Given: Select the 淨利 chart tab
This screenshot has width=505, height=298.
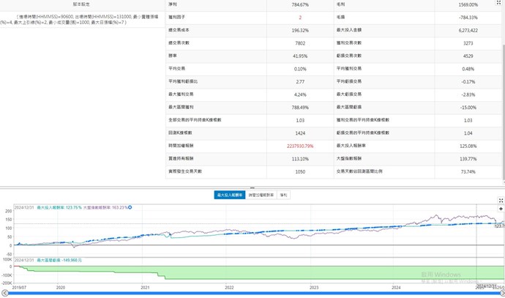Looking at the screenshot, I should 284,195.
